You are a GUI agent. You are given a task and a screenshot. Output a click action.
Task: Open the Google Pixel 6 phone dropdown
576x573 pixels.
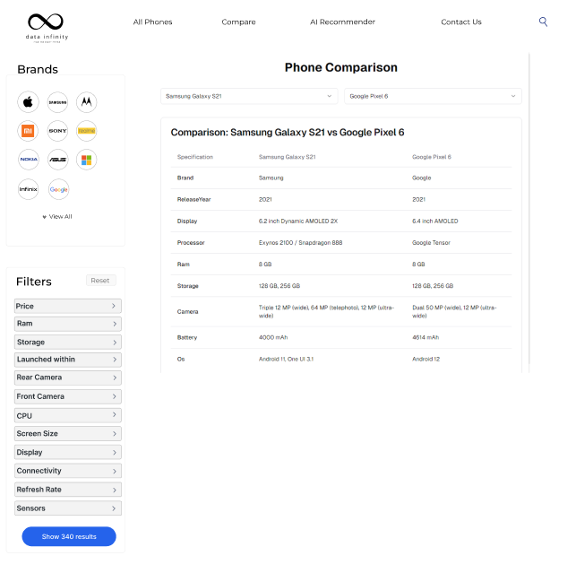(433, 96)
